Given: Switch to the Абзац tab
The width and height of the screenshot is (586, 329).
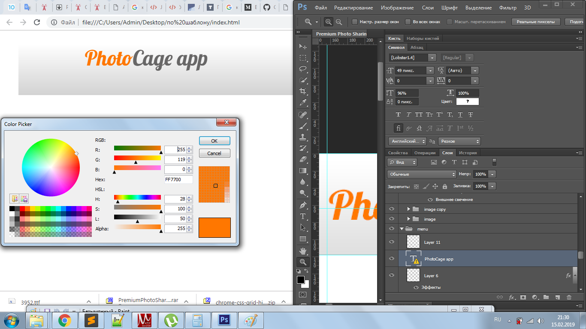Looking at the screenshot, I should point(417,48).
